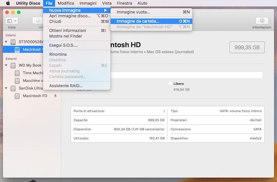
Task: Click the Informazioni toolbar button
Action: [262, 21]
